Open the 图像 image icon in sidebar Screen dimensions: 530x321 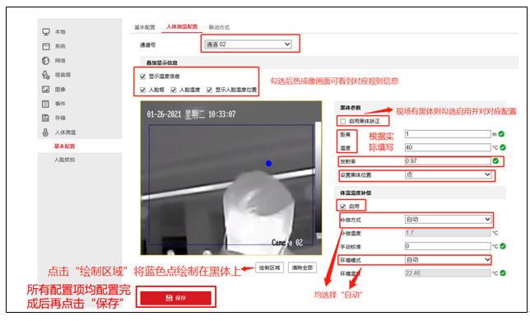click(x=45, y=89)
